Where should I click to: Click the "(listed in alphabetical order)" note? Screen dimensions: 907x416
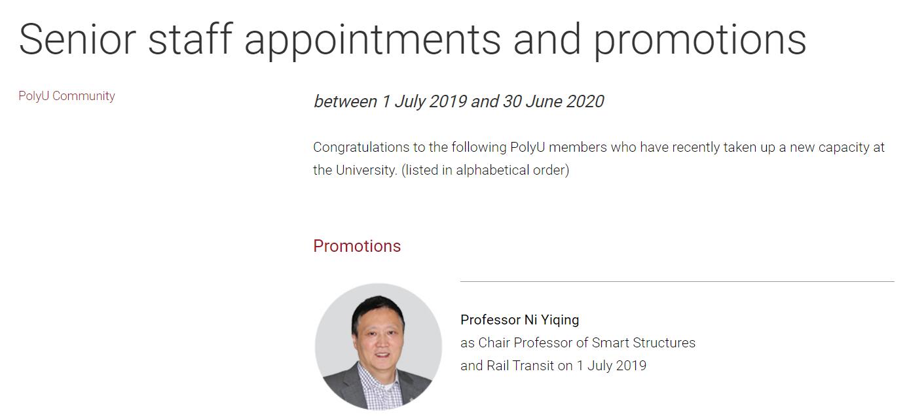[485, 170]
